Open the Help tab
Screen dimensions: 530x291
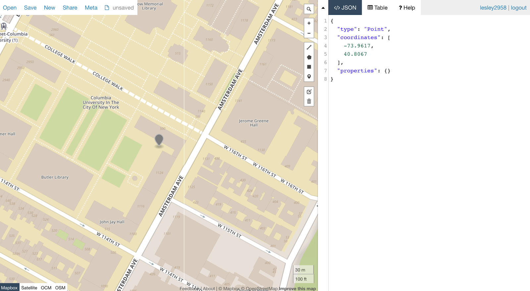[407, 8]
